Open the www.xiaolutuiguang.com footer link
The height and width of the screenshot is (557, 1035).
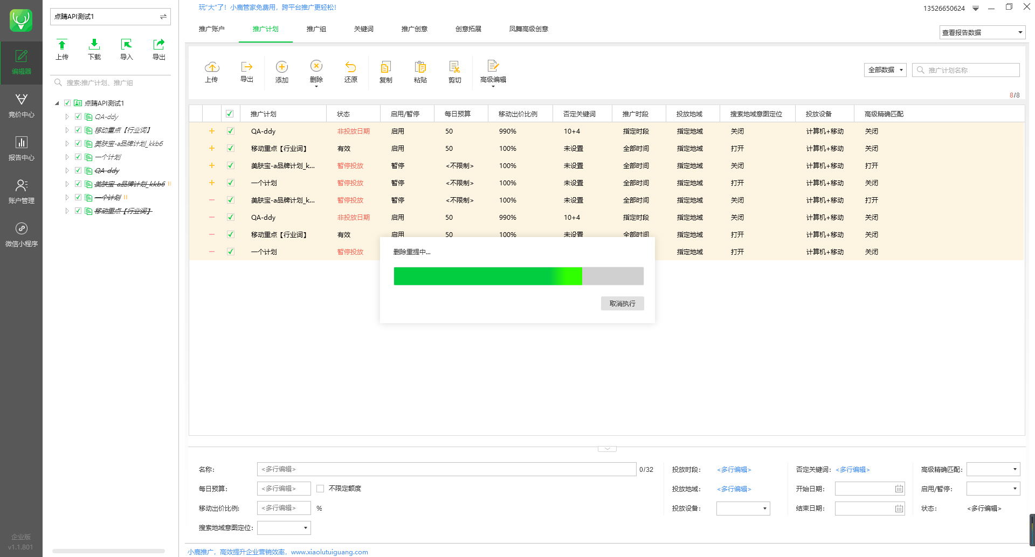(329, 552)
